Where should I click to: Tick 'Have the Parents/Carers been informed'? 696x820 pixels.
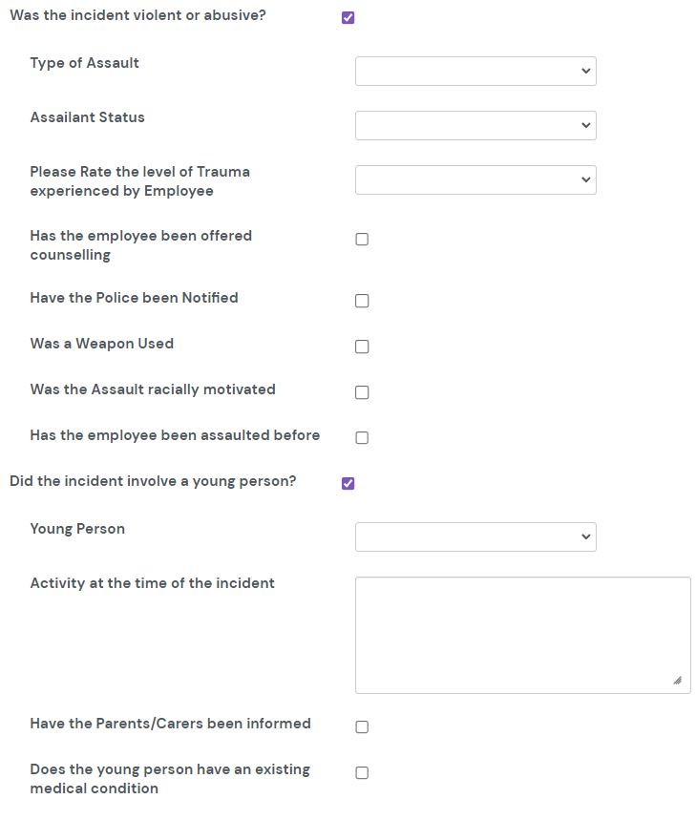point(362,727)
